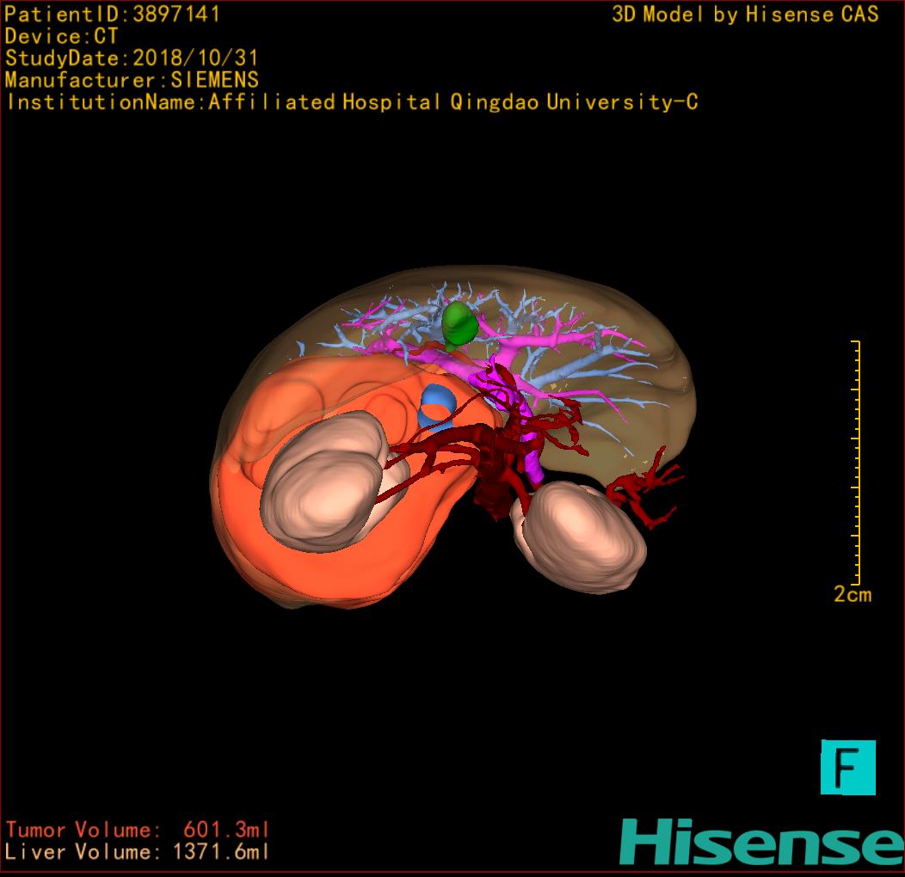Click the PatientID:3897141 text
The height and width of the screenshot is (877, 905).
click(113, 15)
